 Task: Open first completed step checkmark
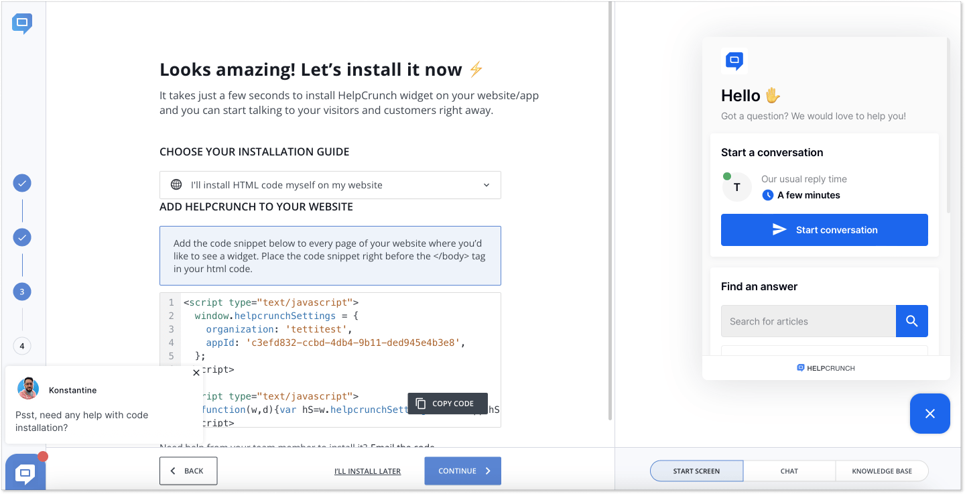22,183
